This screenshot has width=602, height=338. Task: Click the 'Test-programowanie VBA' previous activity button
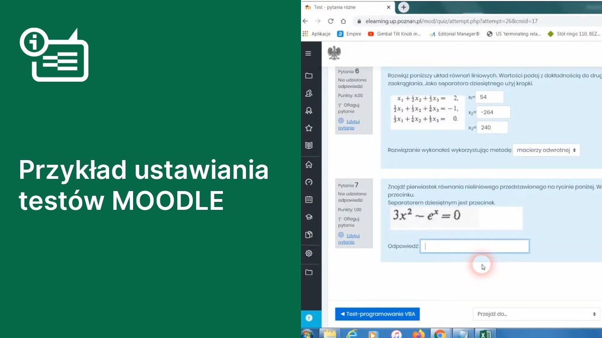[x=377, y=314]
